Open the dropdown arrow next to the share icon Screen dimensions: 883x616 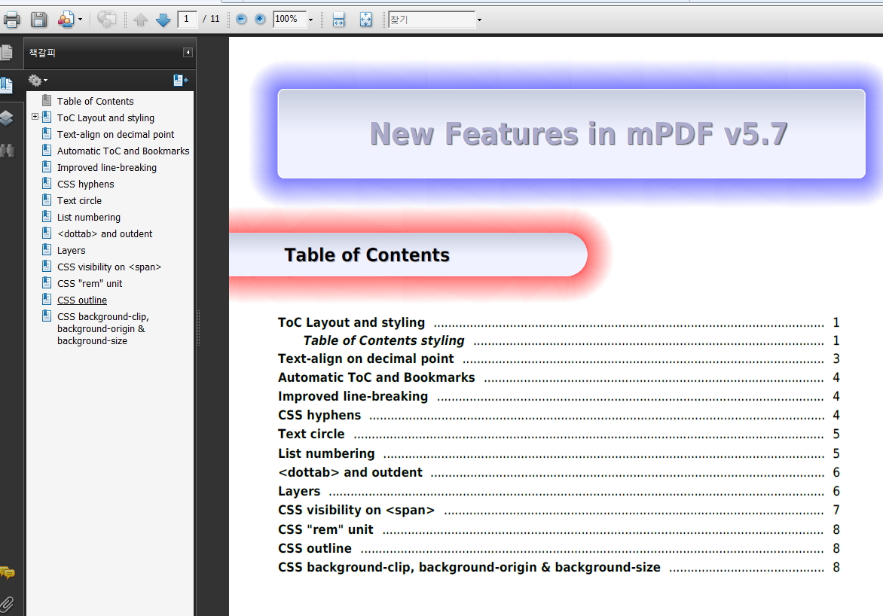coord(80,20)
